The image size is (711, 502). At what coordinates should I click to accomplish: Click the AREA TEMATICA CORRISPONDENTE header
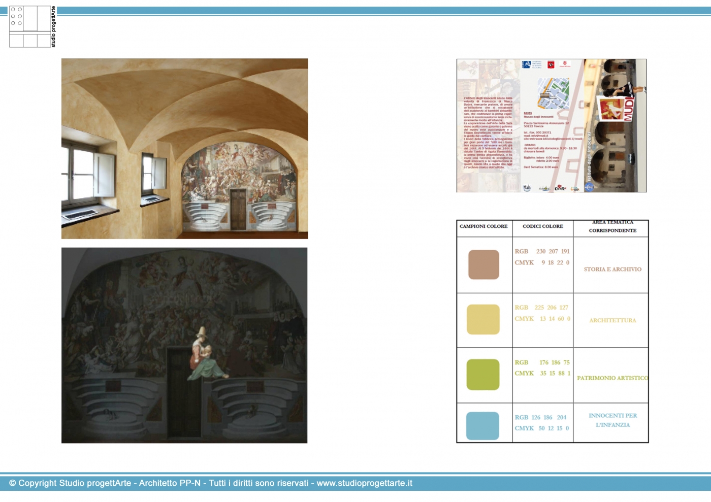pos(612,226)
